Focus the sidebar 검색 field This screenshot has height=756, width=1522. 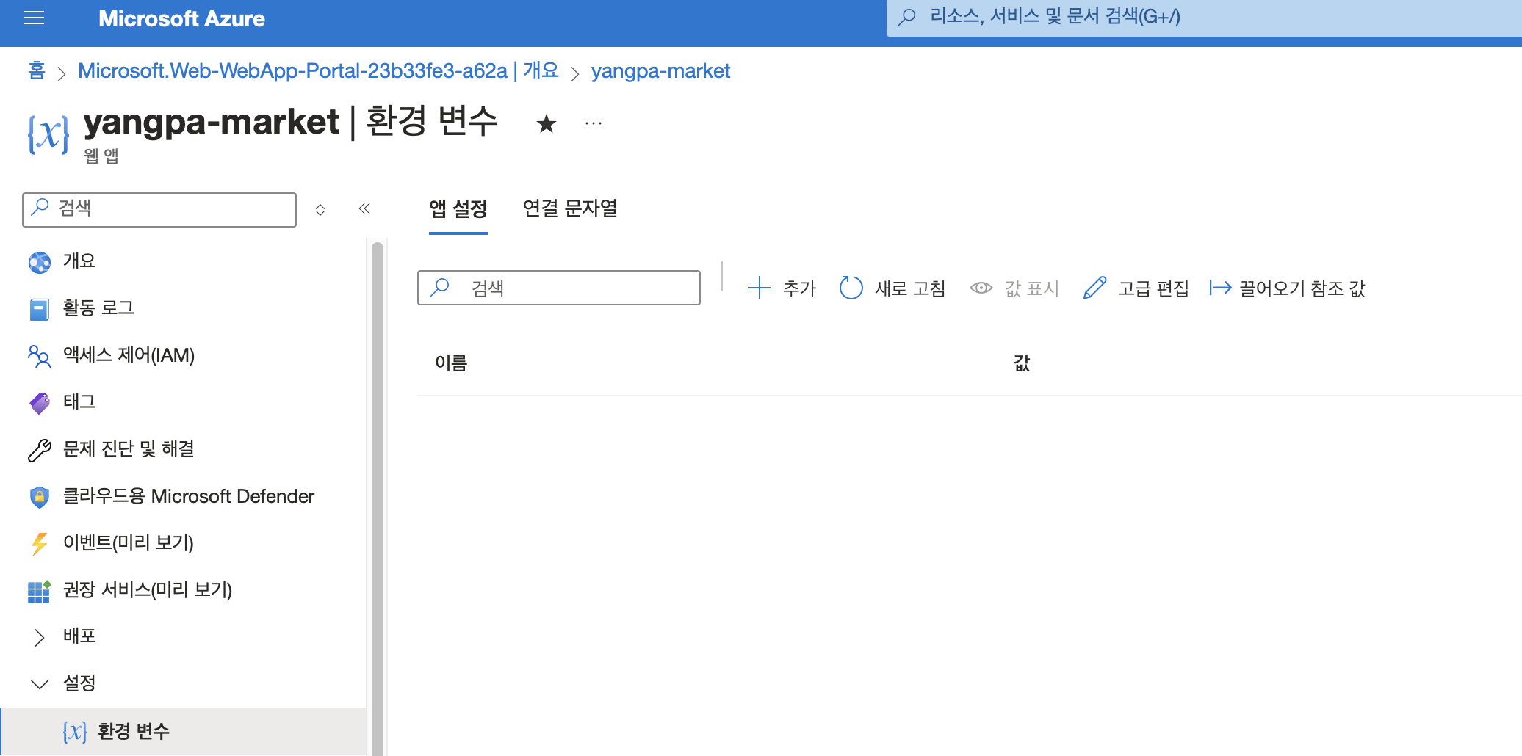point(159,209)
